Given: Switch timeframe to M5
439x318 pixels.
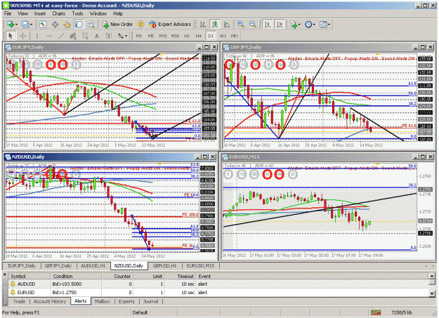Looking at the screenshot, I should coord(151,36).
